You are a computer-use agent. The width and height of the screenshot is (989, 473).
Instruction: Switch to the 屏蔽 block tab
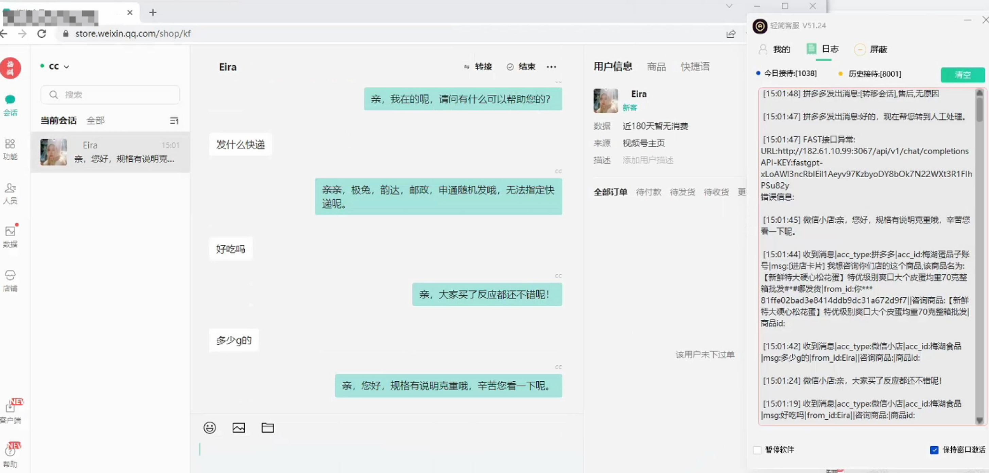(870, 50)
